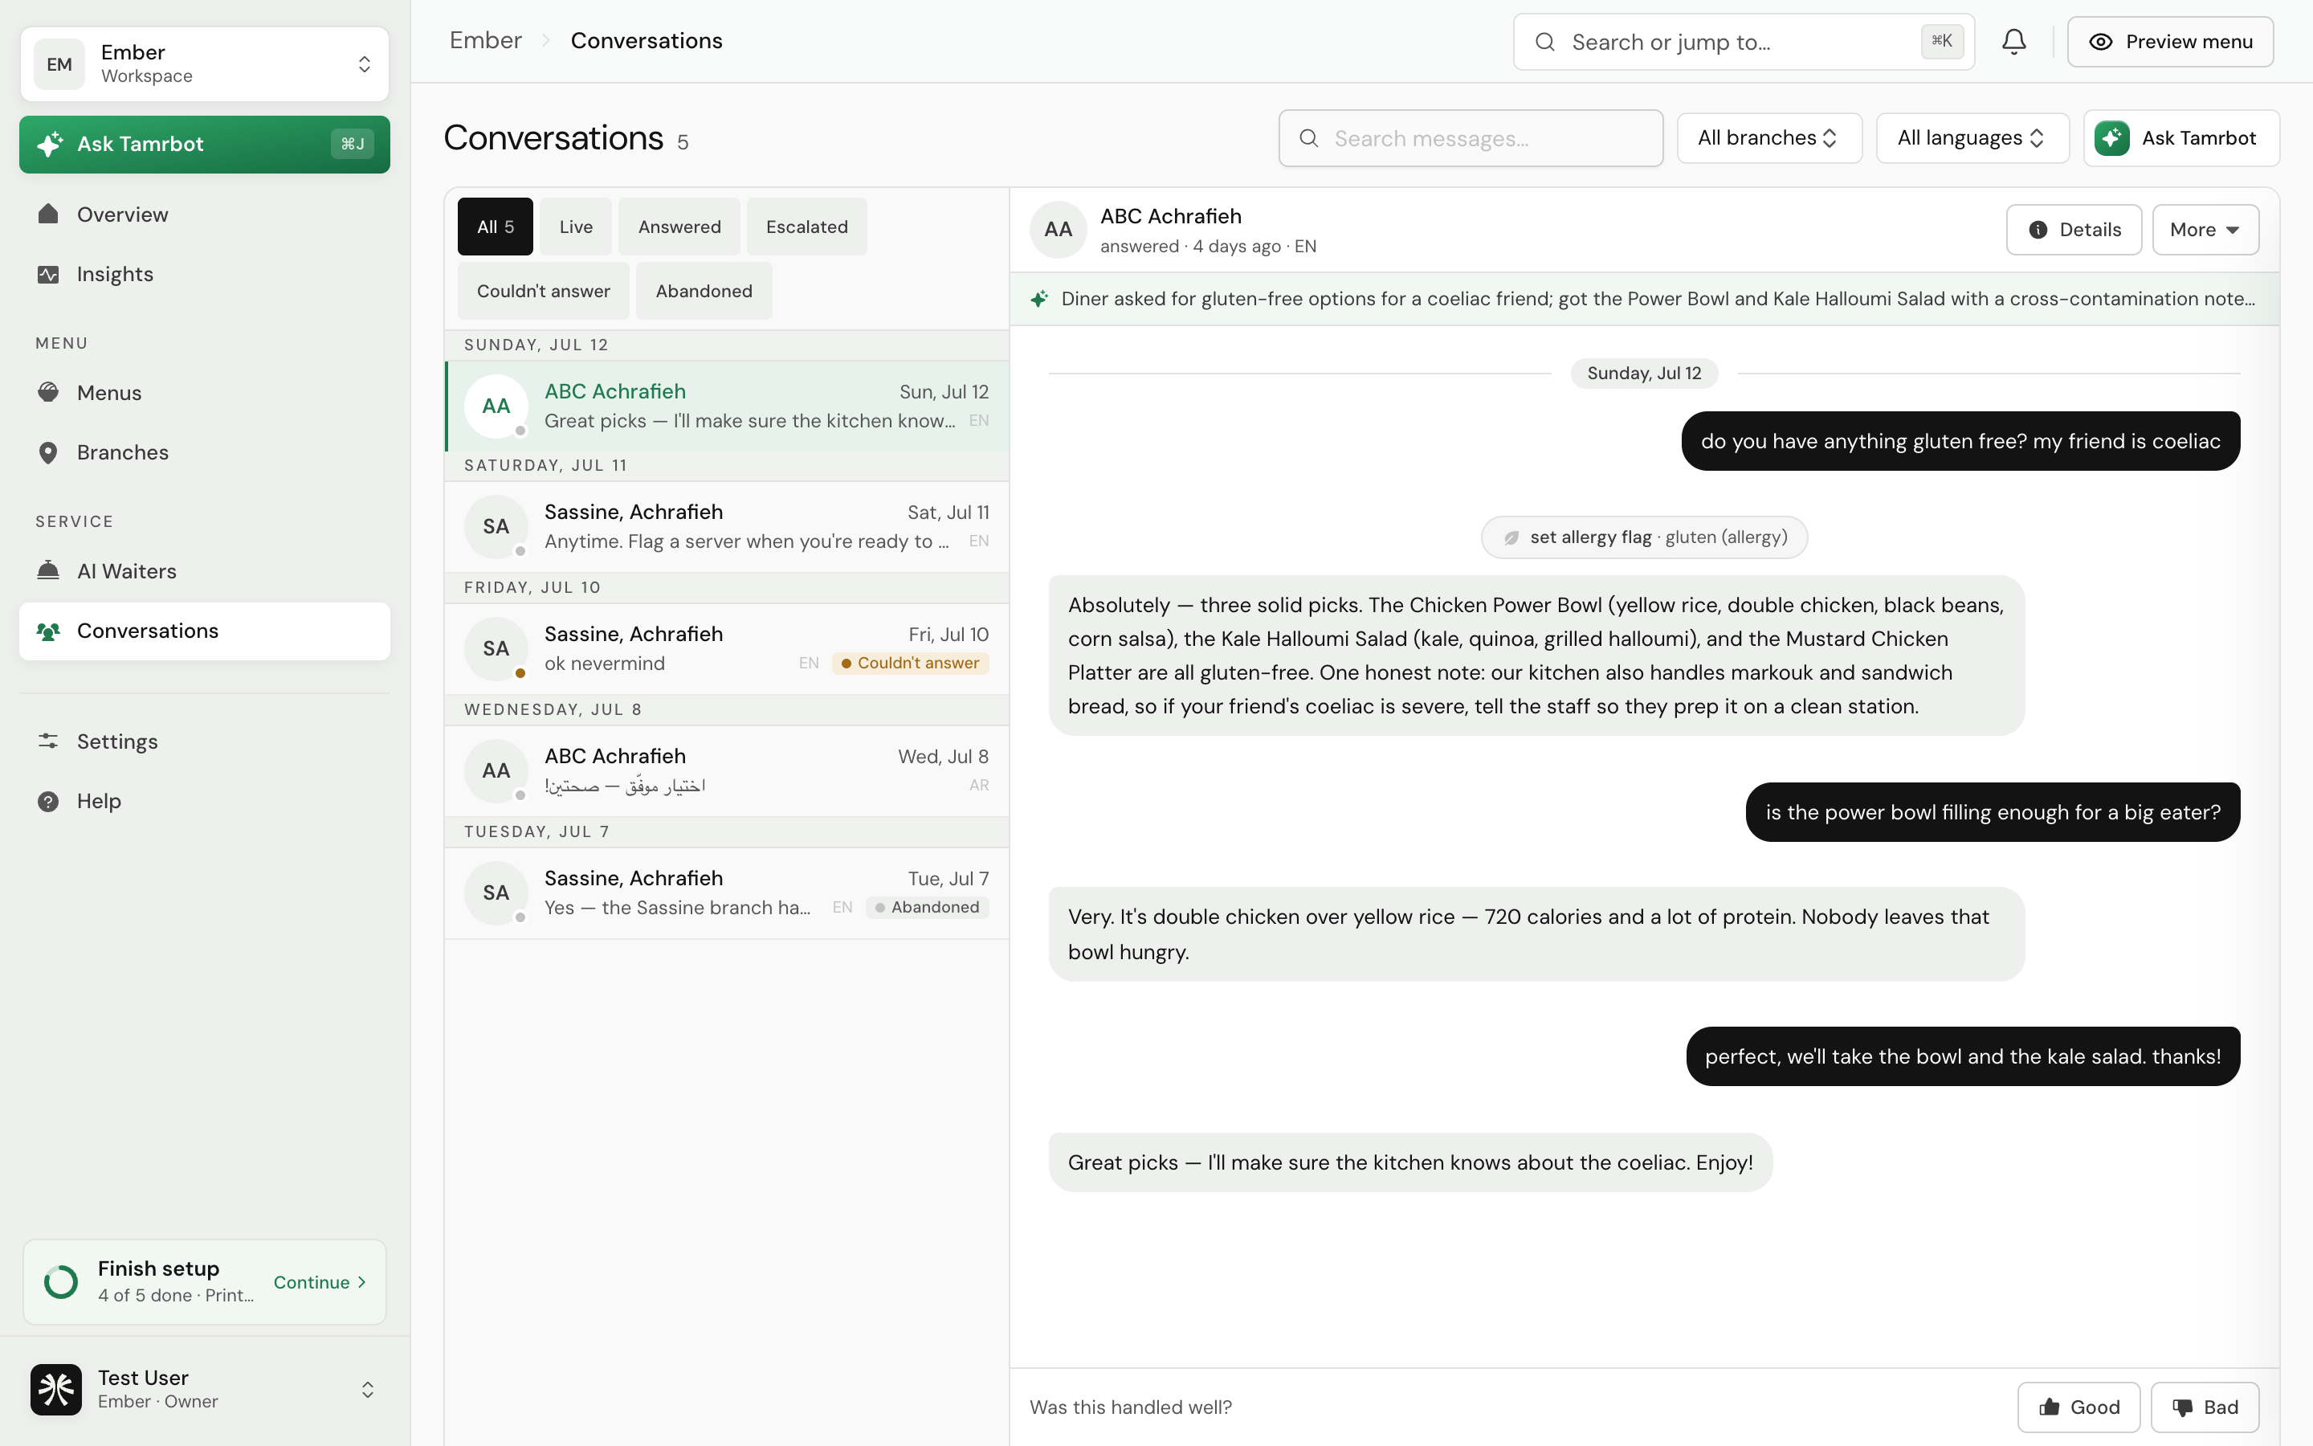Click the info icon on Details
Viewport: 2313px width, 1446px height.
[x=2038, y=230]
